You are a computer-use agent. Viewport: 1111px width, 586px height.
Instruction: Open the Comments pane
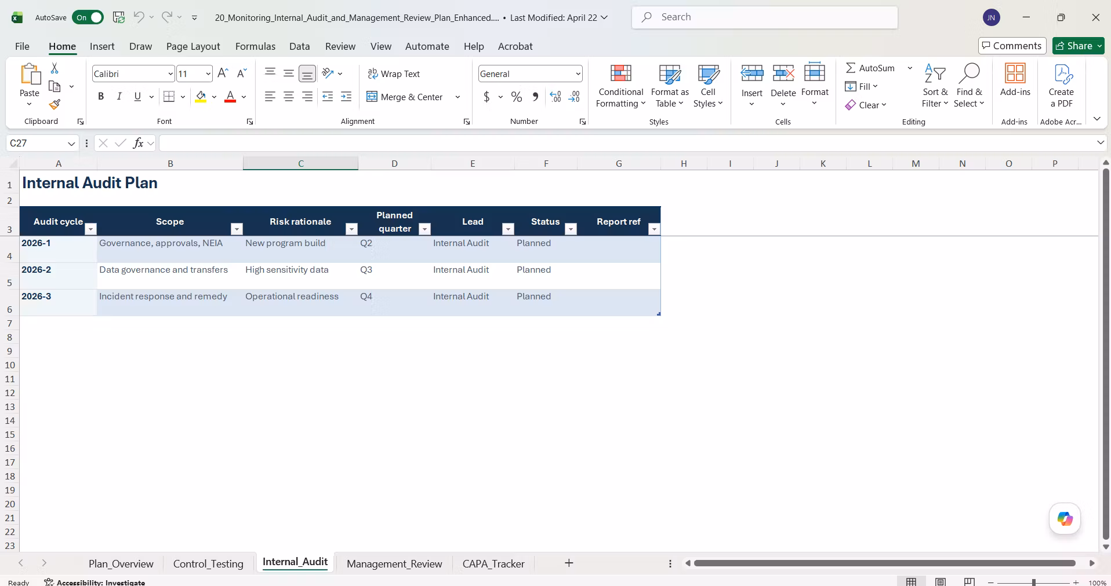pos(1012,46)
